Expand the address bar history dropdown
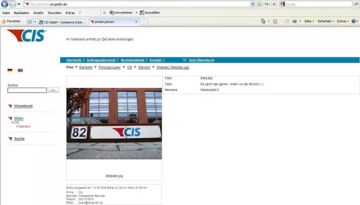This screenshot has width=360, height=205. (x=253, y=4)
